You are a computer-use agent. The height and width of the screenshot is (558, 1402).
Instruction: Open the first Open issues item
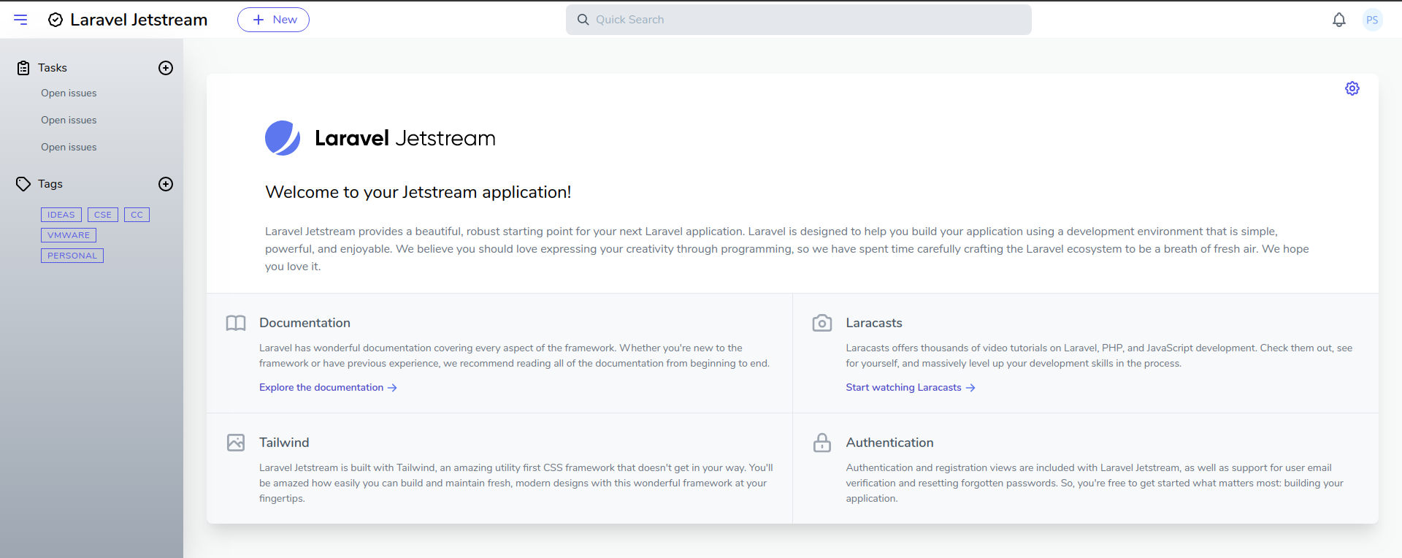coord(69,93)
